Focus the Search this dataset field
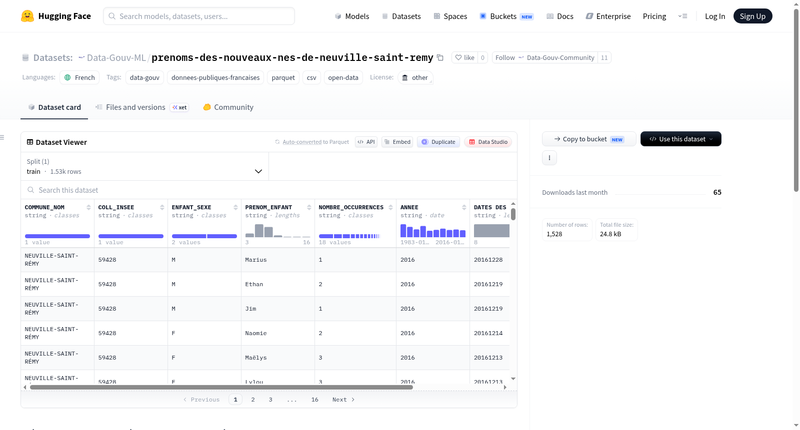800x430 pixels. coord(269,190)
